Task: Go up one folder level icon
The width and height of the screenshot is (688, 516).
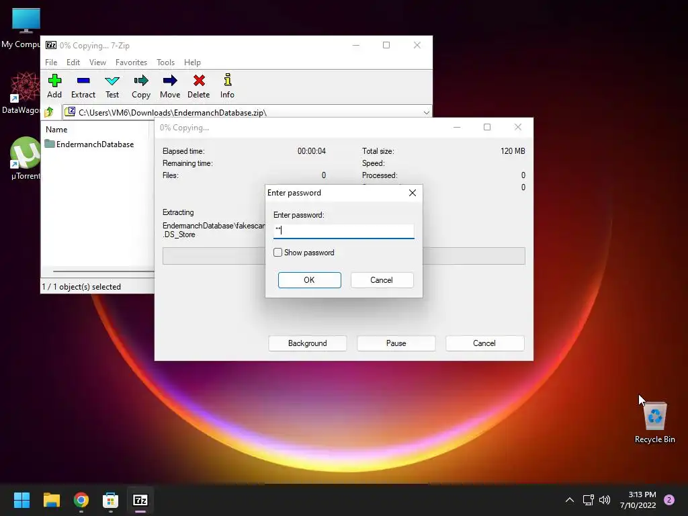Action: click(48, 112)
